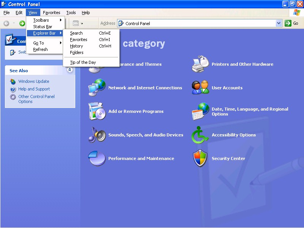Click the Network and Internet Connections icon
This screenshot has height=228, width=304.
(x=97, y=88)
